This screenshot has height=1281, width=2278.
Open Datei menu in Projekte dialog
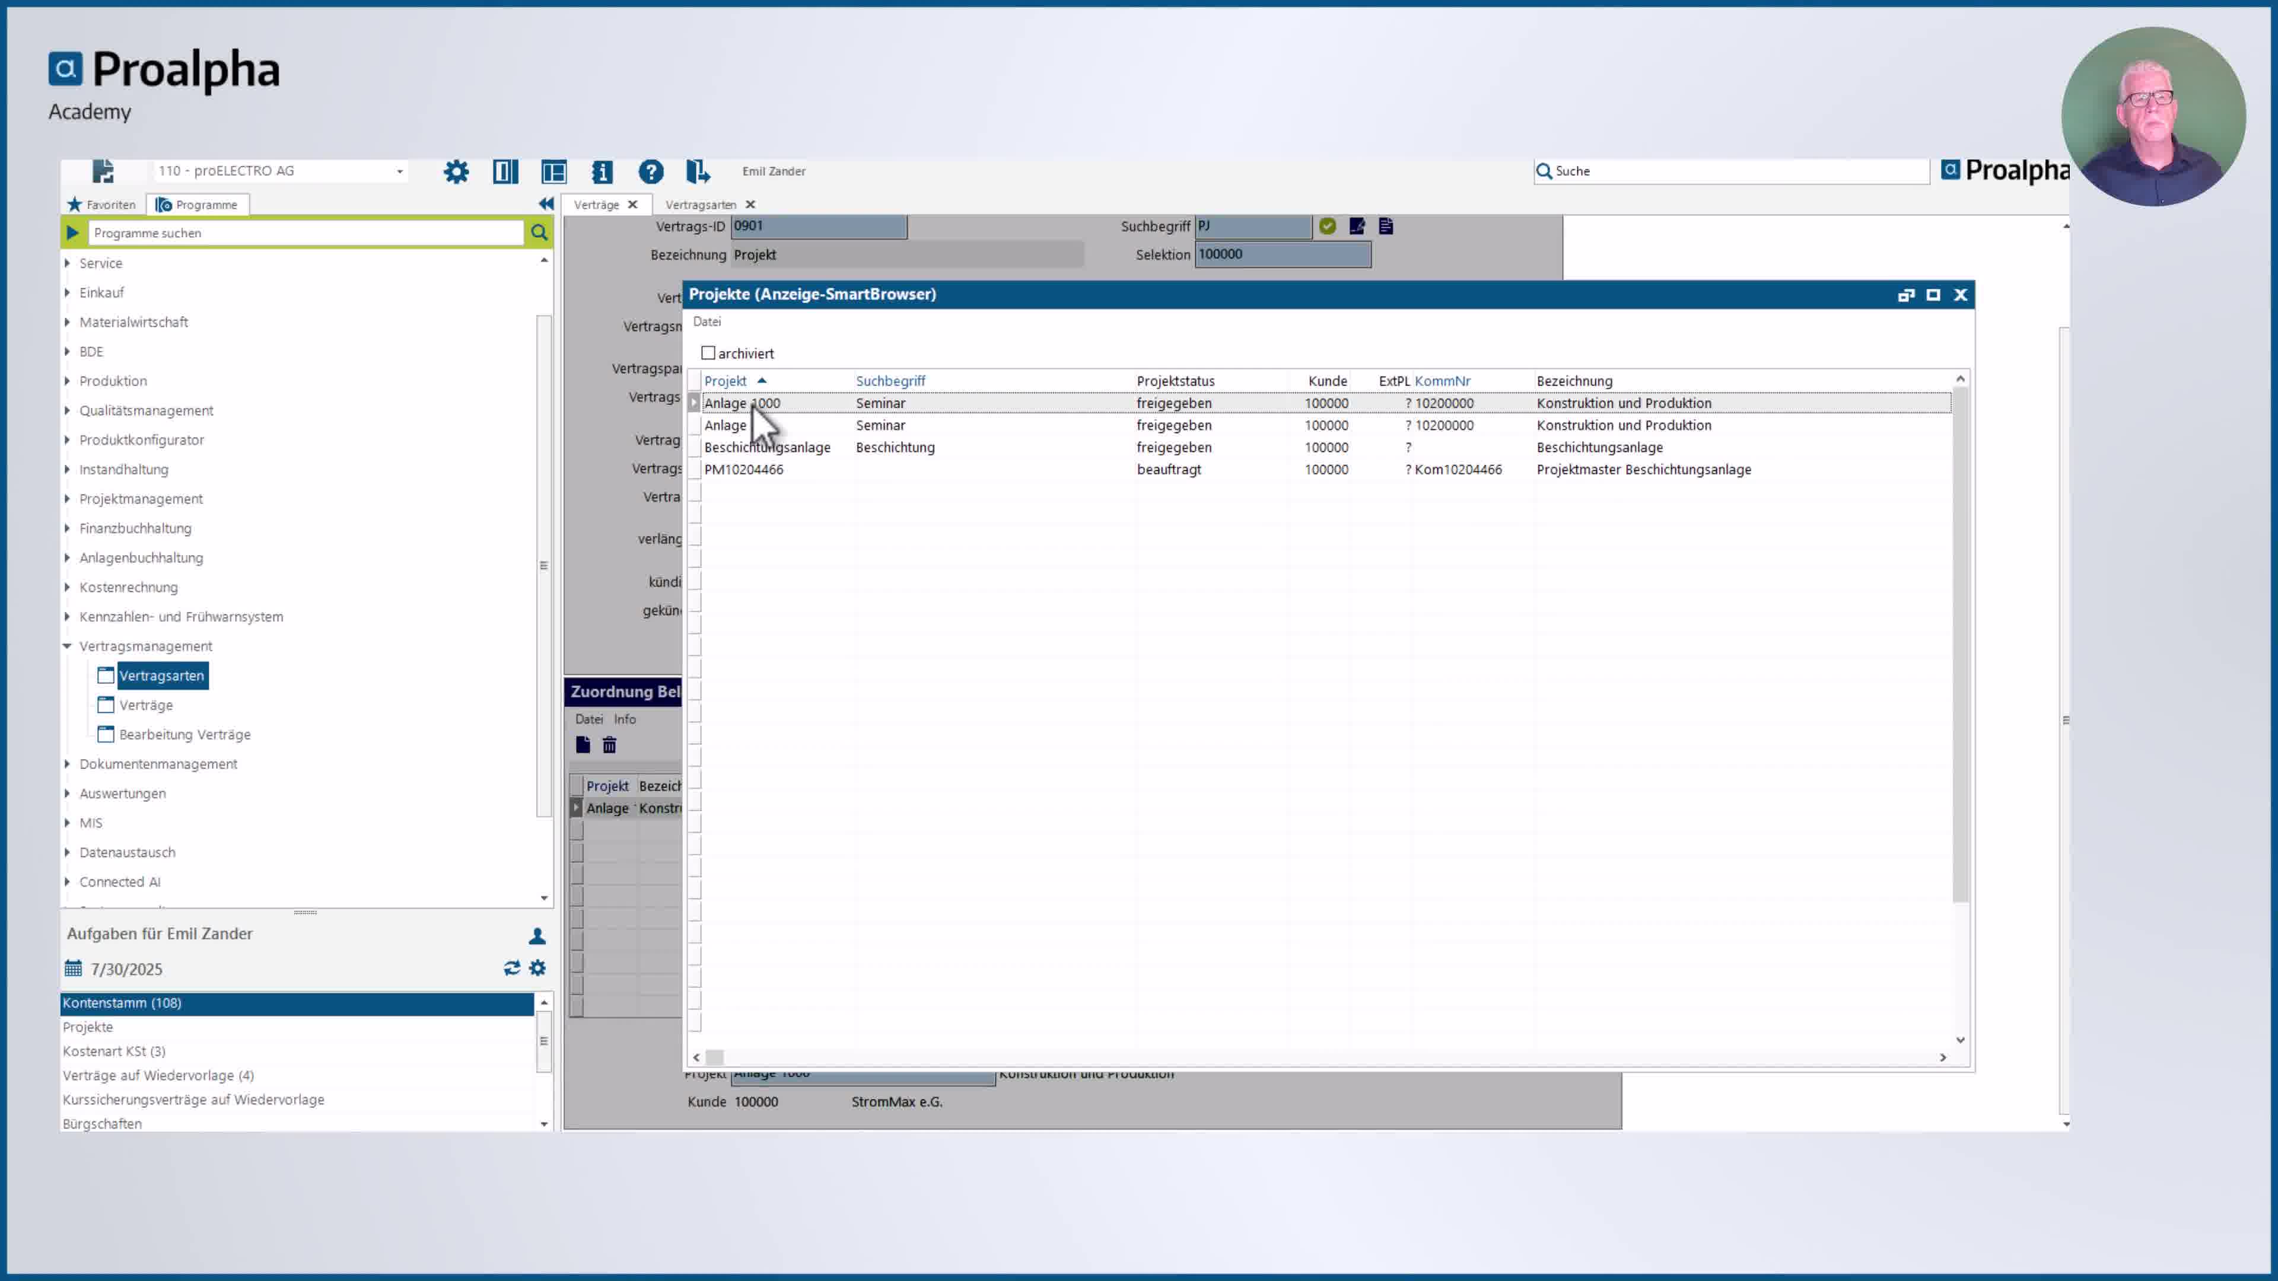click(707, 321)
